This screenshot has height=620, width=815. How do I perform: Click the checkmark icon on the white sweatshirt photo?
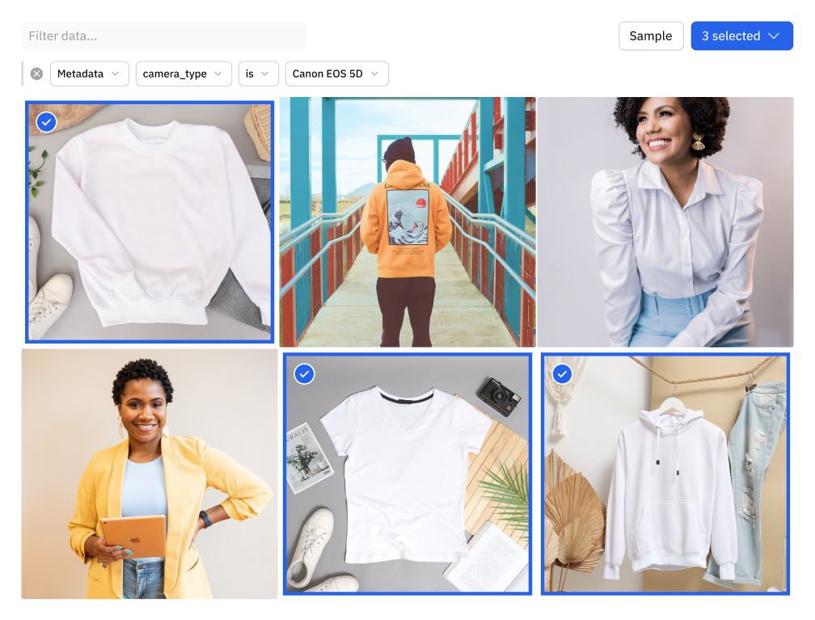tap(47, 123)
